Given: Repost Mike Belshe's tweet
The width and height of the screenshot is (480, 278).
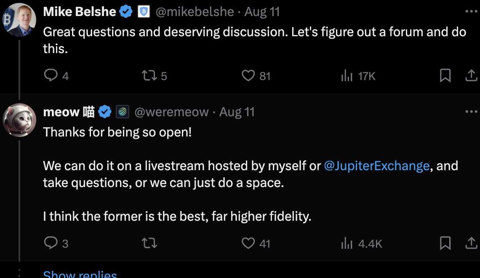Looking at the screenshot, I should coord(148,76).
